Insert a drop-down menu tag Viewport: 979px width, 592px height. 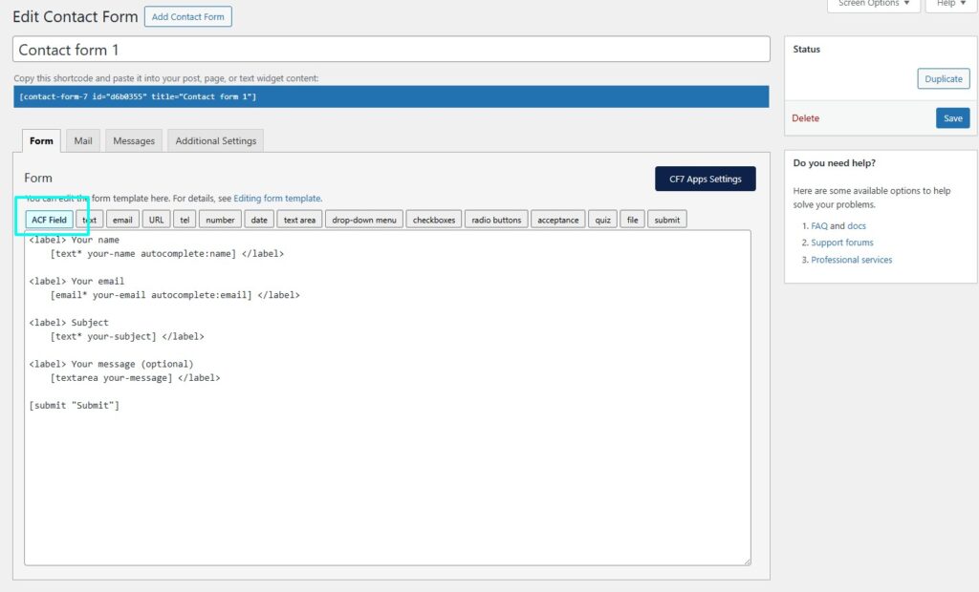click(x=363, y=220)
